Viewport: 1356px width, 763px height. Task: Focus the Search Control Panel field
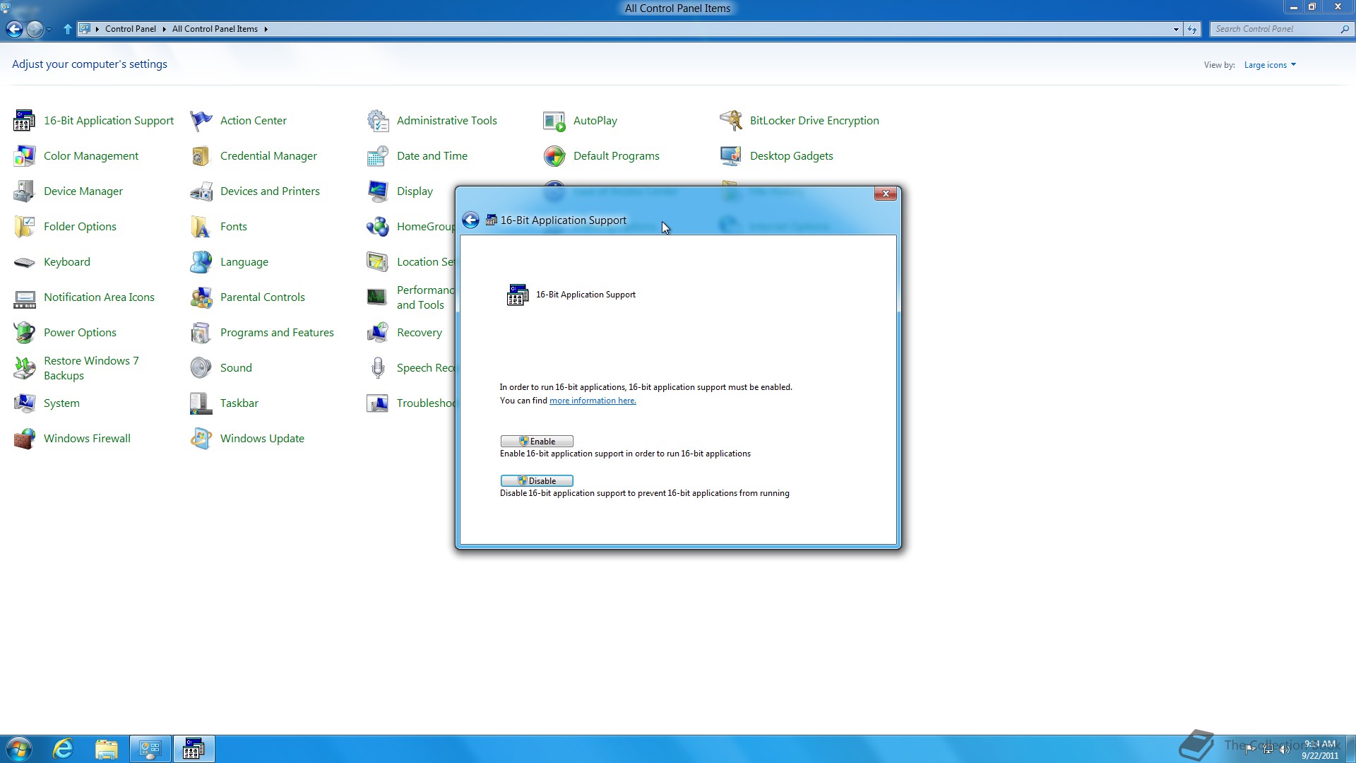point(1275,29)
